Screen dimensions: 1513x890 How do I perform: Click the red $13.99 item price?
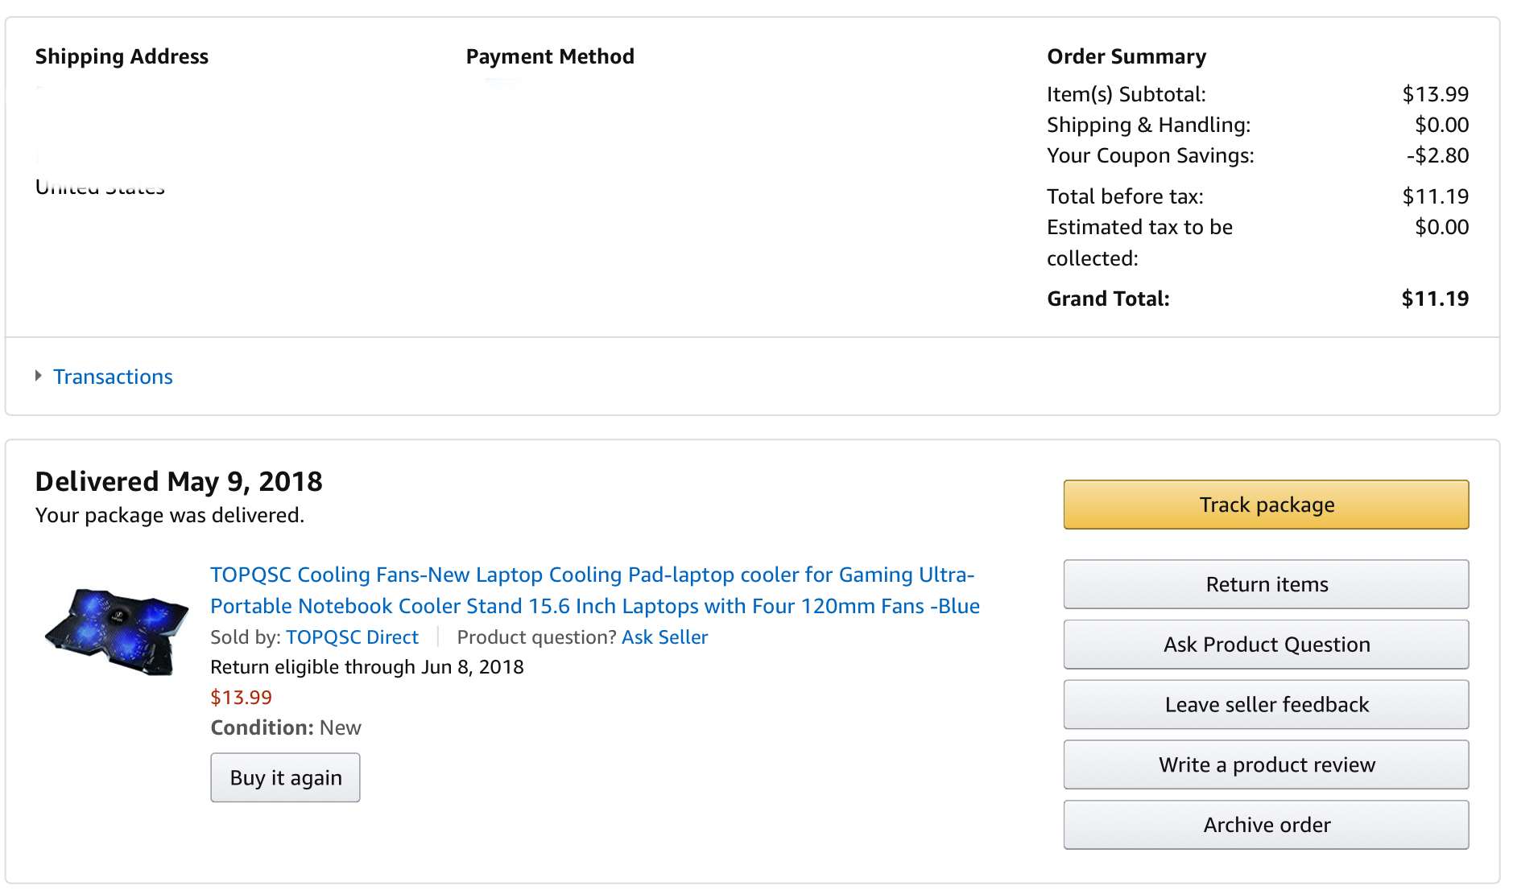click(x=241, y=697)
